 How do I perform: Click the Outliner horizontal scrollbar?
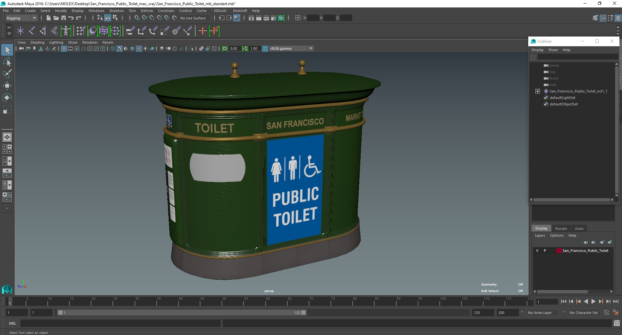(x=572, y=200)
